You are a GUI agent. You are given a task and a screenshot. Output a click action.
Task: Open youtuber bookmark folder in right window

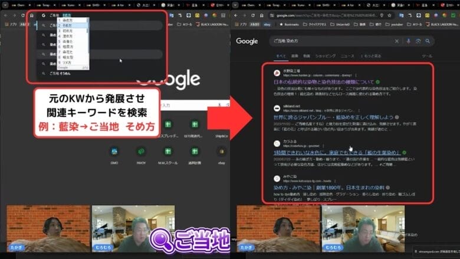(394, 24)
